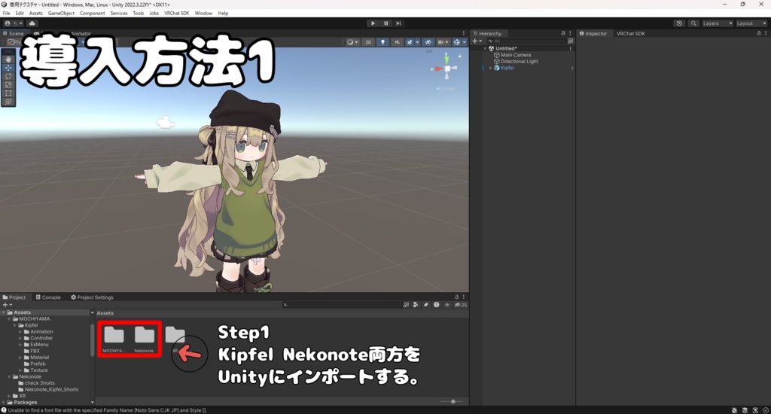Open the account dropdown button
Viewport: 771px width, 414px height.
[14, 23]
